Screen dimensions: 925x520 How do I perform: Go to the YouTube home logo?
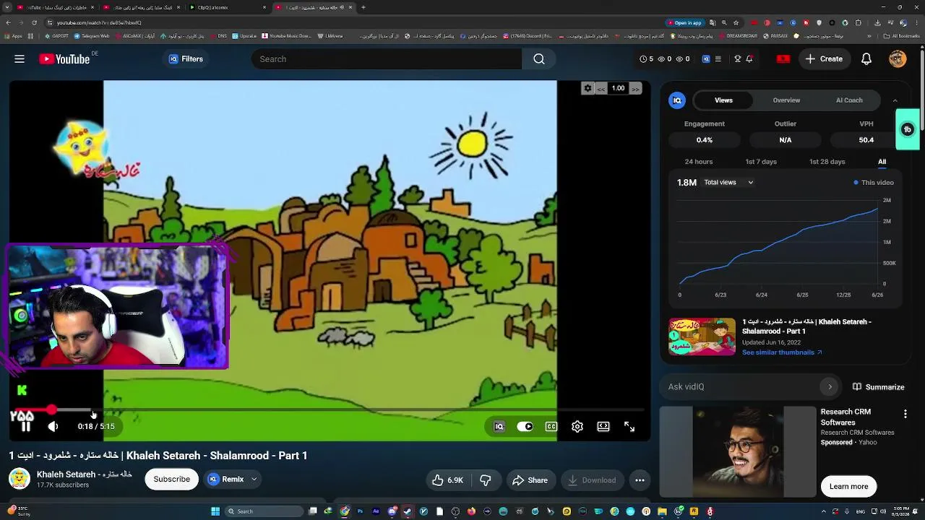pos(64,59)
